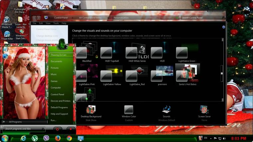
Task: Launch uTorrent from the taskbar
Action: [x=35, y=138]
